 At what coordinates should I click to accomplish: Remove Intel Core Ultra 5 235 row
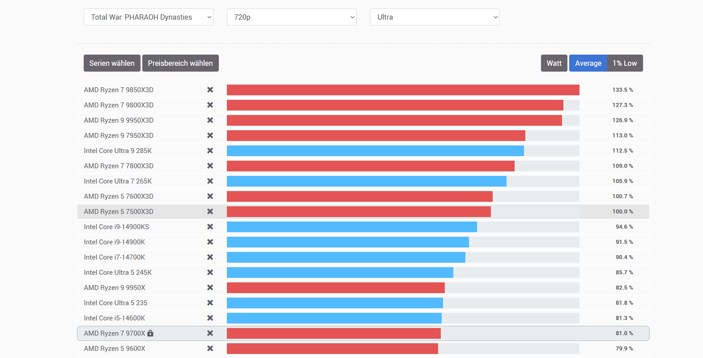pos(210,303)
